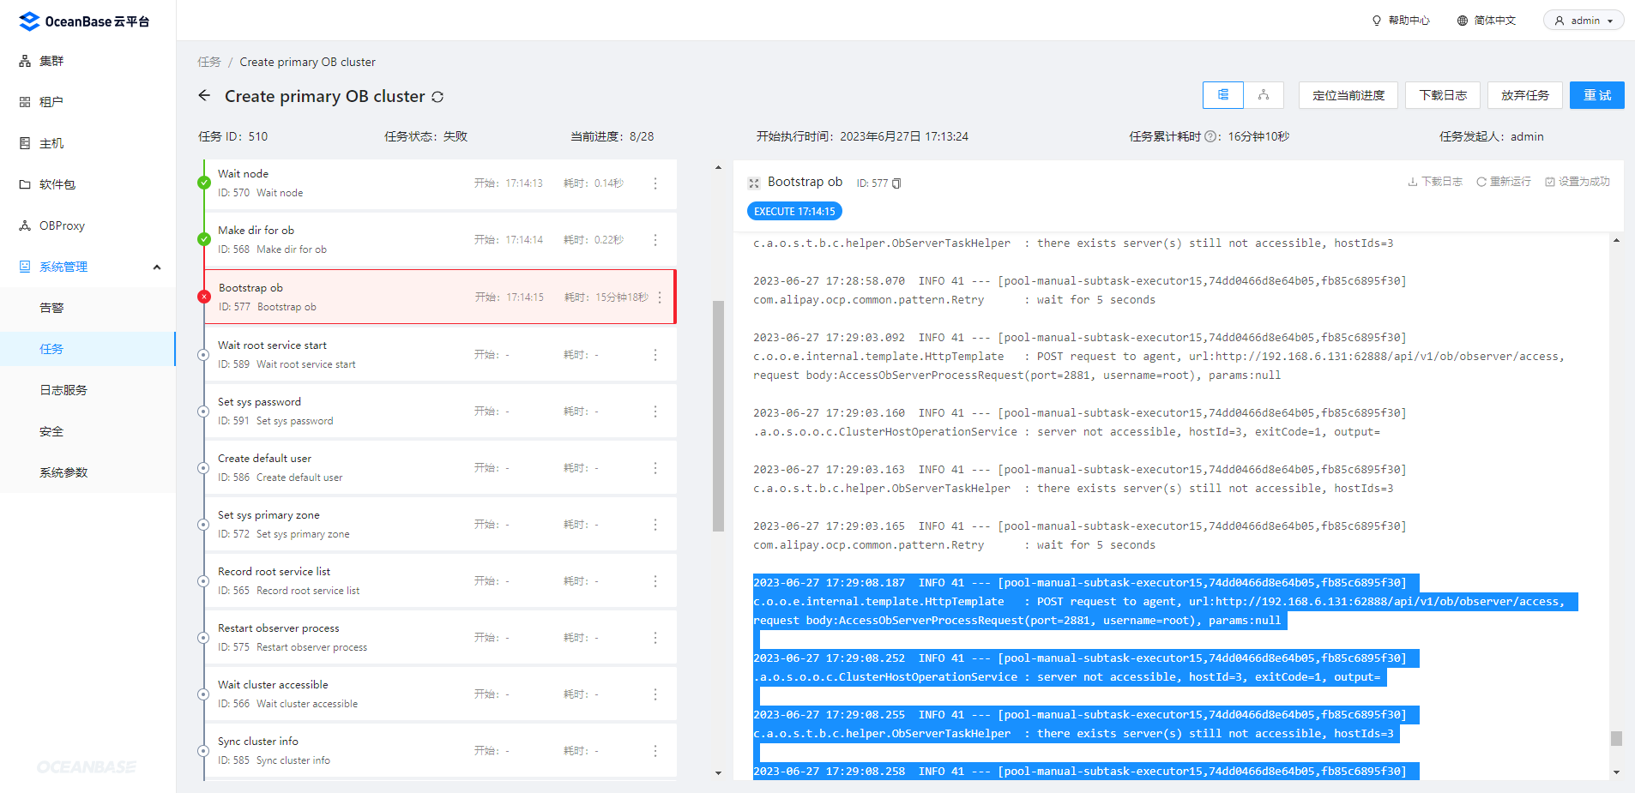Switch to the list view layout
1635x793 pixels.
tap(1223, 95)
